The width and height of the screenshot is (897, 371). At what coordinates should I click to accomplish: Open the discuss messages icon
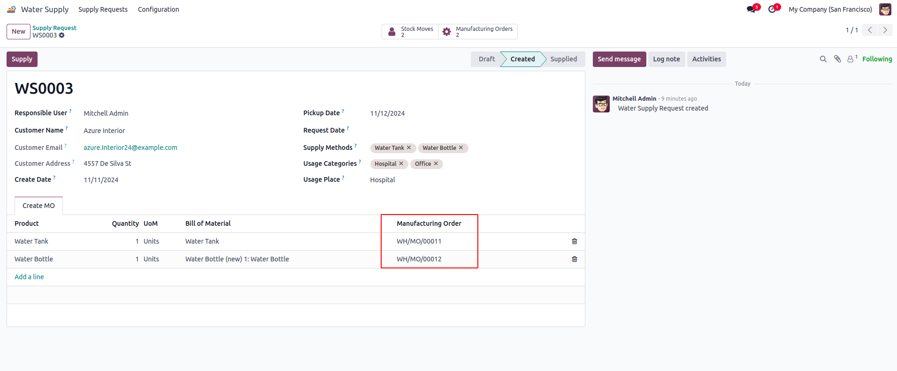click(751, 9)
